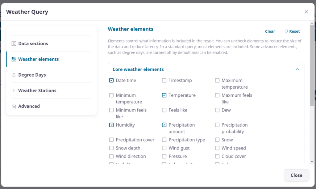Select the Advanced sidebar icon
The width and height of the screenshot is (316, 189).
pos(14,106)
